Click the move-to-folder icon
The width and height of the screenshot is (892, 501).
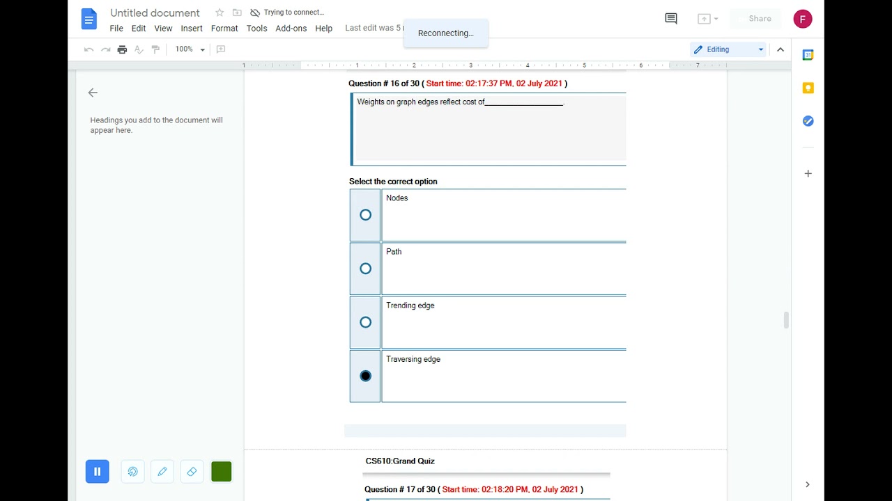(237, 13)
